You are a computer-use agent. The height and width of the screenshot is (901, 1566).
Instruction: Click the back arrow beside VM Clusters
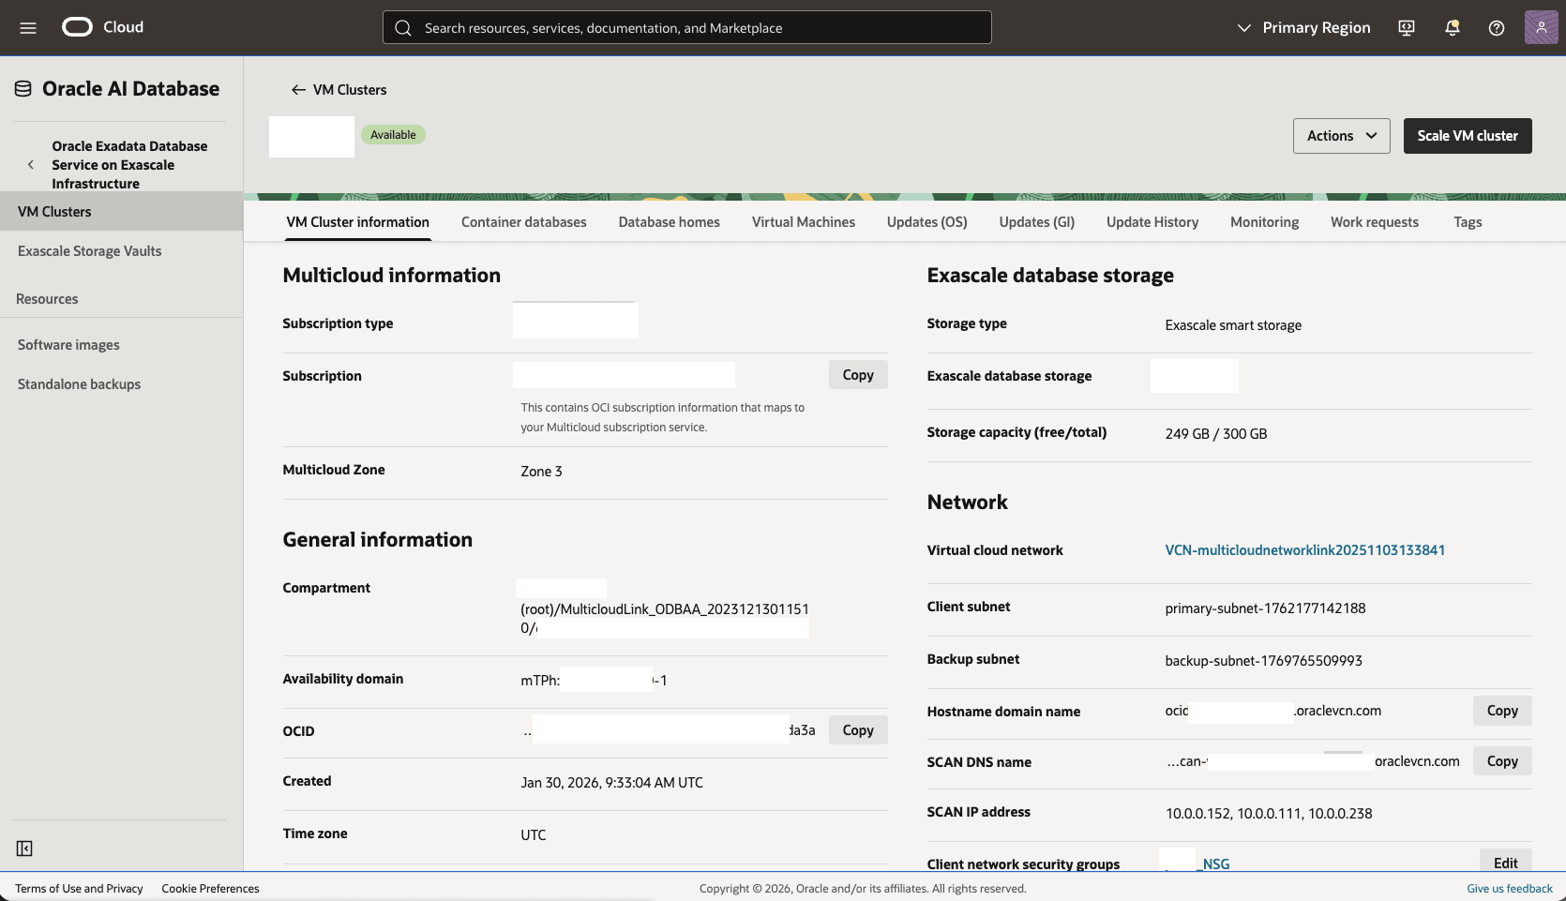coord(297,89)
